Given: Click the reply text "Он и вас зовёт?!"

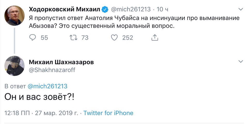Looking at the screenshot, I should (39, 98).
